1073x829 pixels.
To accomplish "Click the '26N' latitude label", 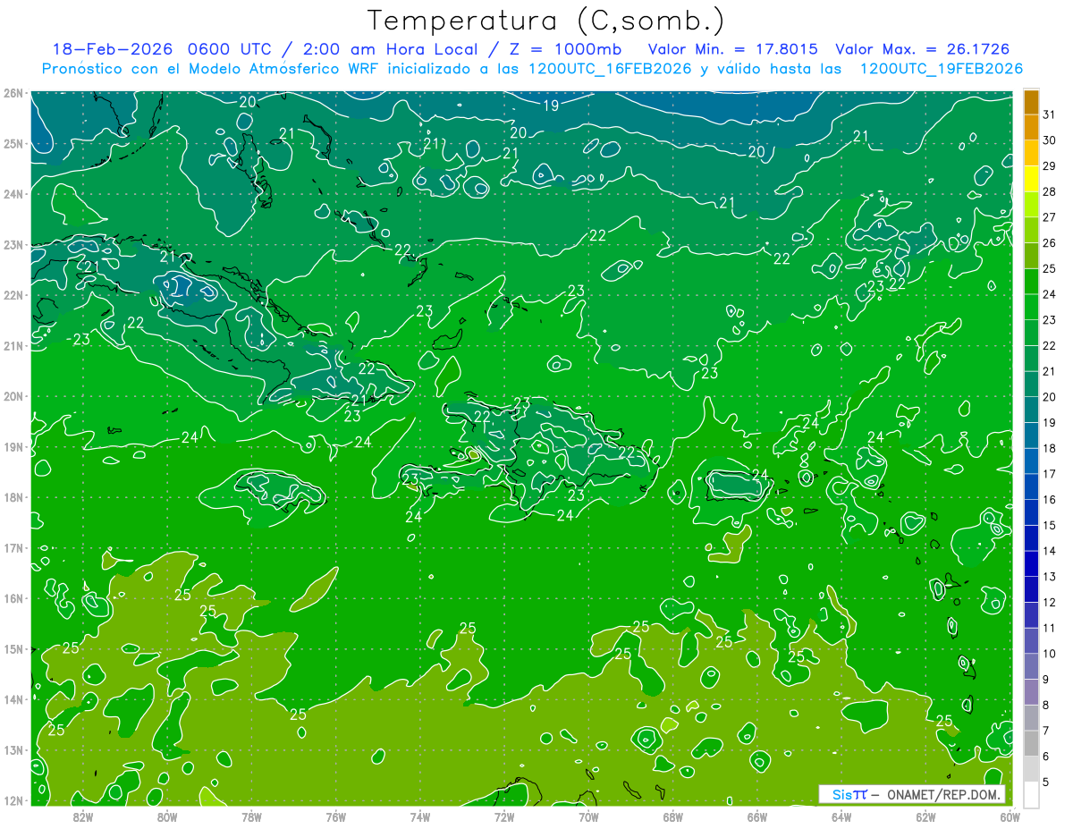I will pyautogui.click(x=13, y=92).
